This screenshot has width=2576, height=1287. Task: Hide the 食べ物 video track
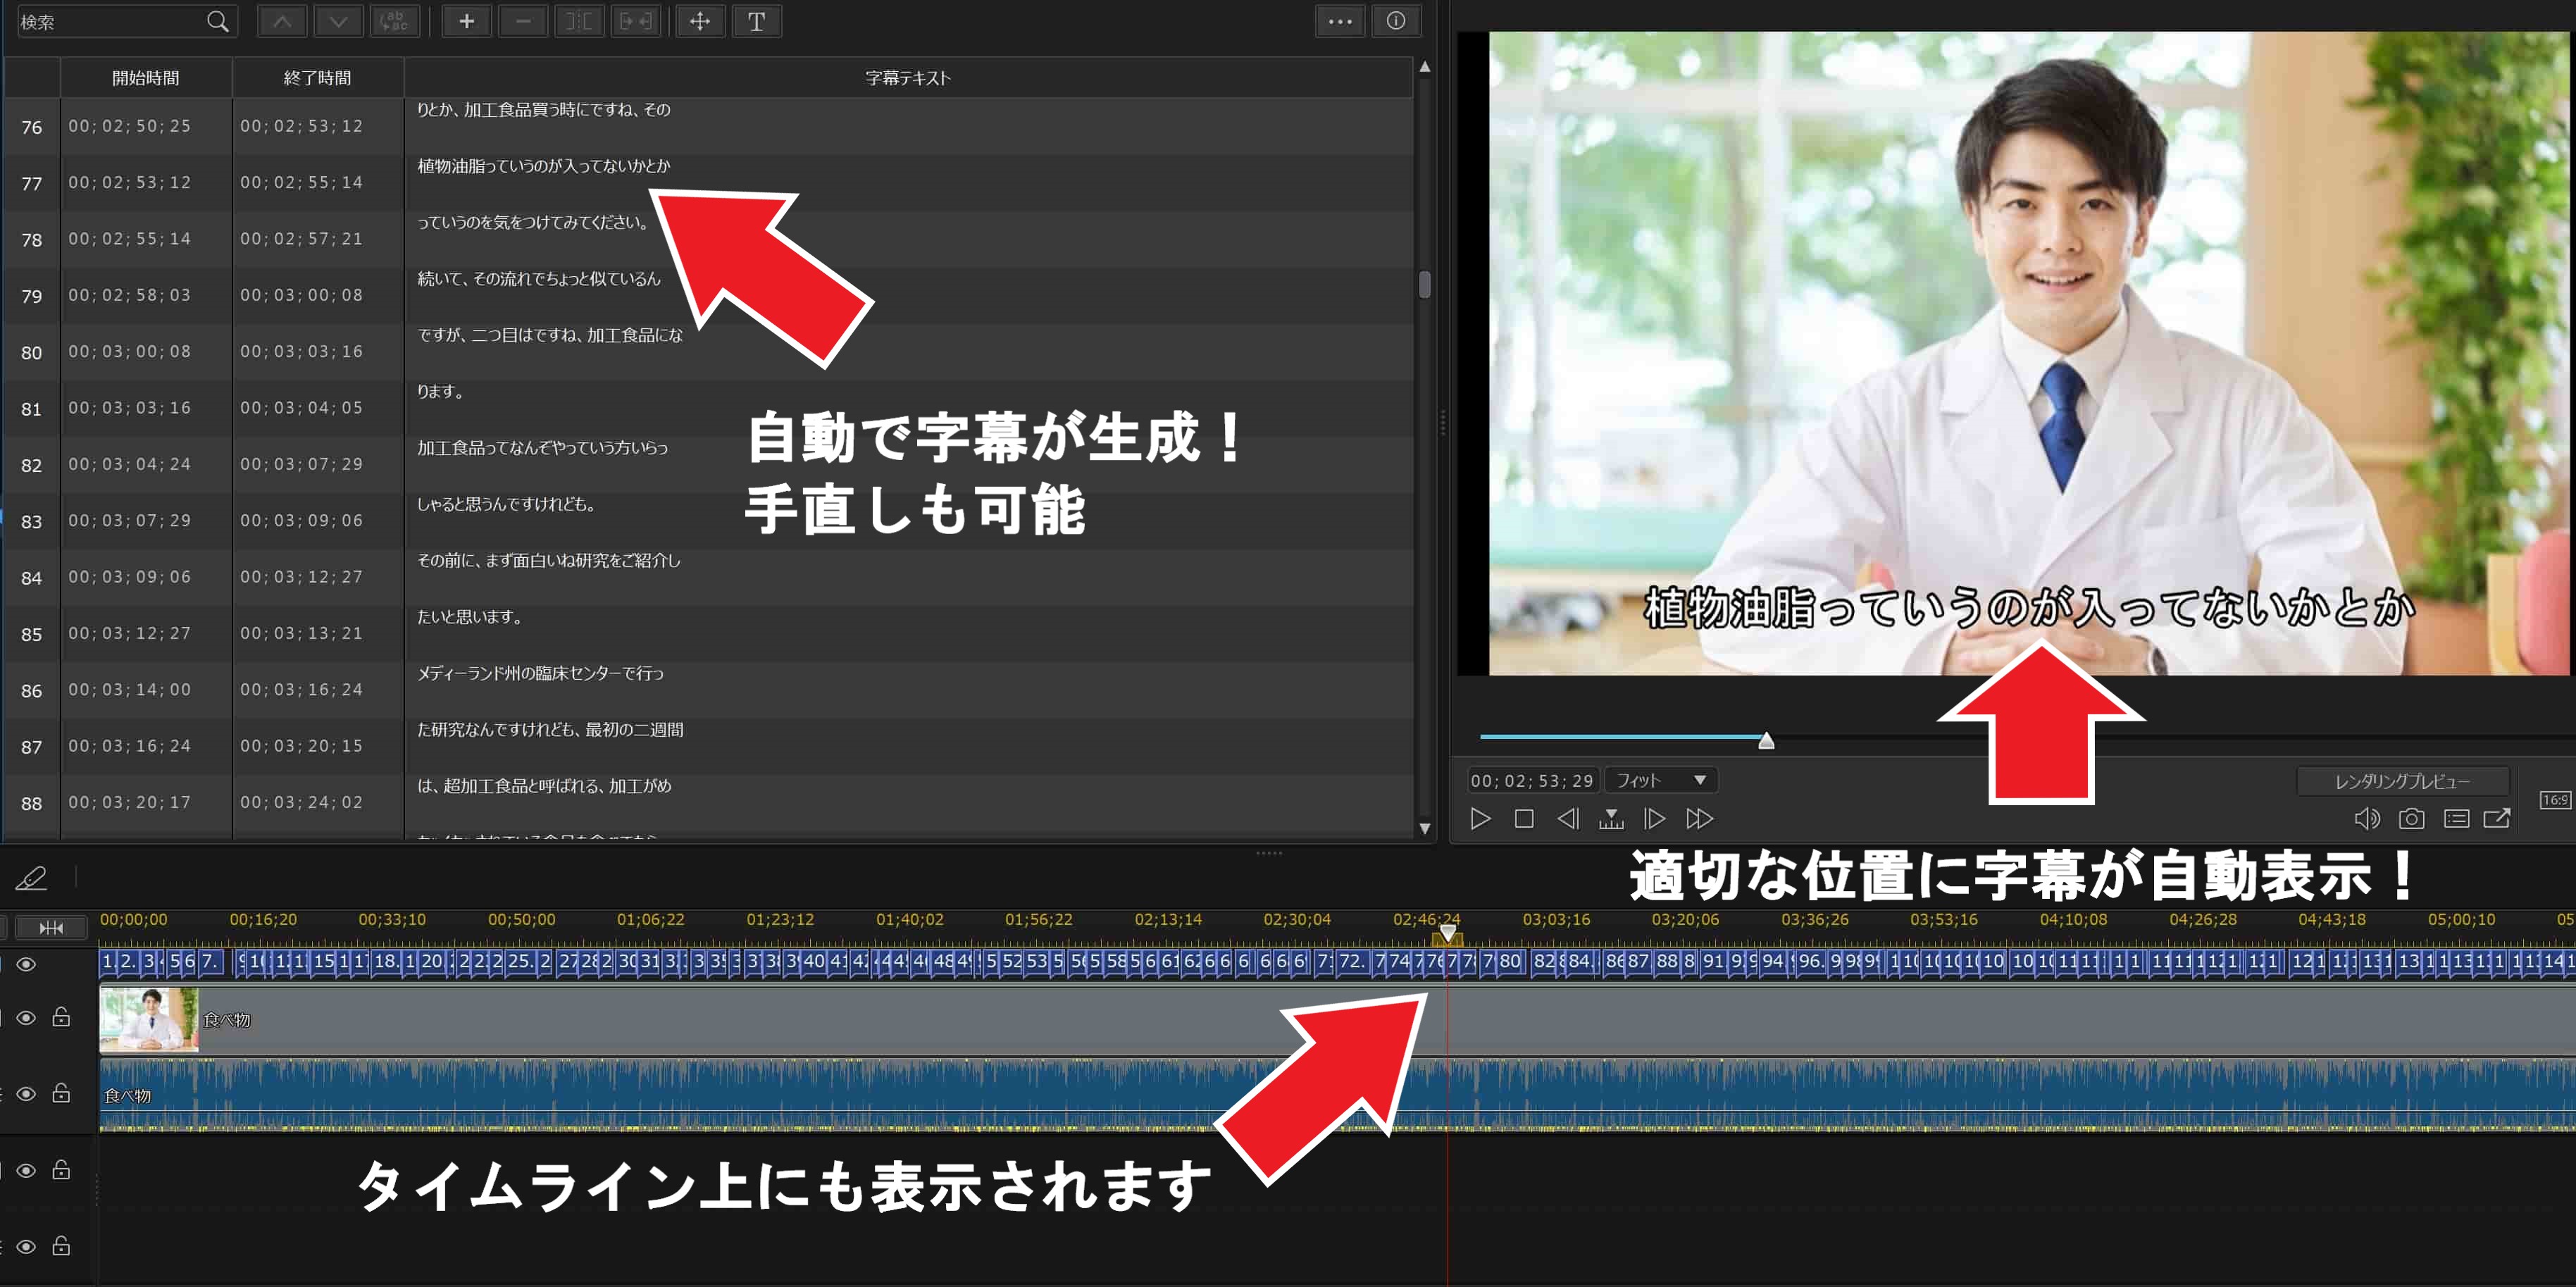[x=25, y=1017]
